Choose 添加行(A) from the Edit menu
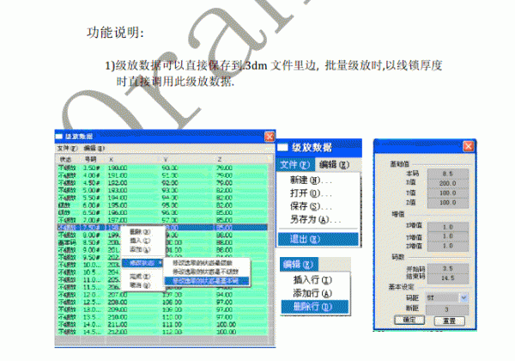 (312, 293)
